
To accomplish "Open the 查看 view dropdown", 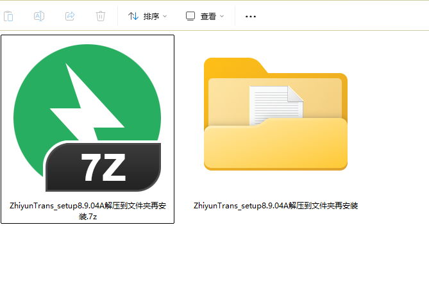I will [205, 17].
